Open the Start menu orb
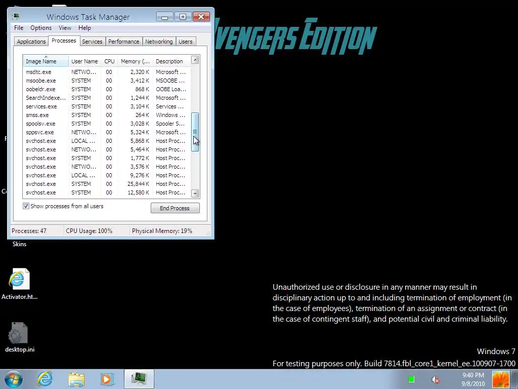The height and width of the screenshot is (389, 518). [14, 379]
